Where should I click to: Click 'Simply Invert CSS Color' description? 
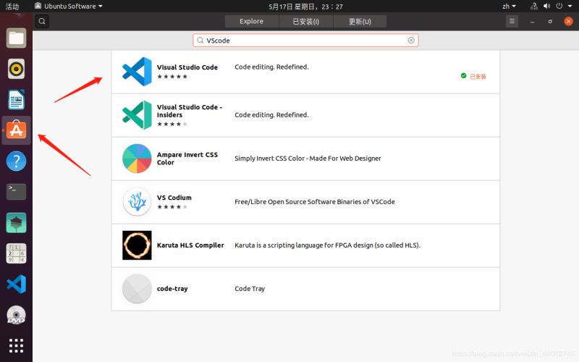(x=308, y=159)
